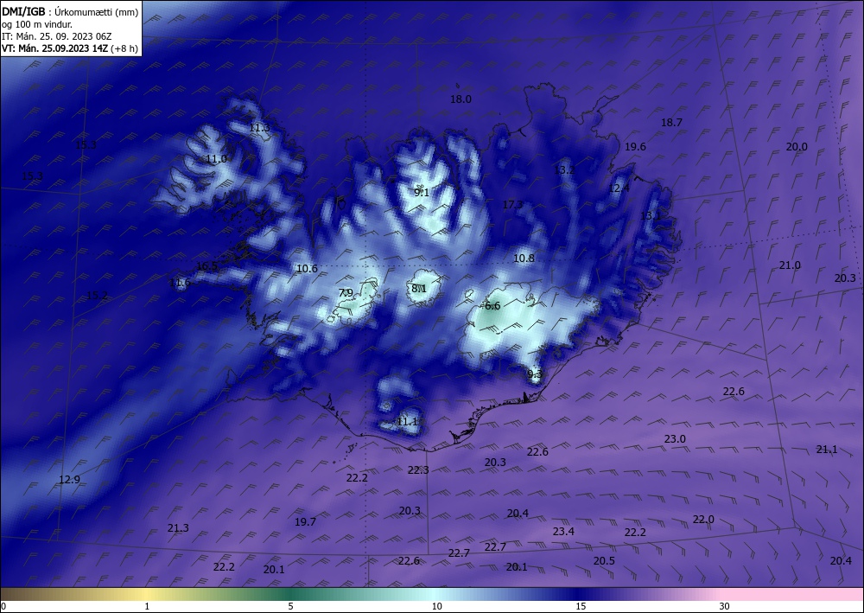The image size is (864, 613).
Task: Click the 12.4 value label
Action: click(x=619, y=188)
